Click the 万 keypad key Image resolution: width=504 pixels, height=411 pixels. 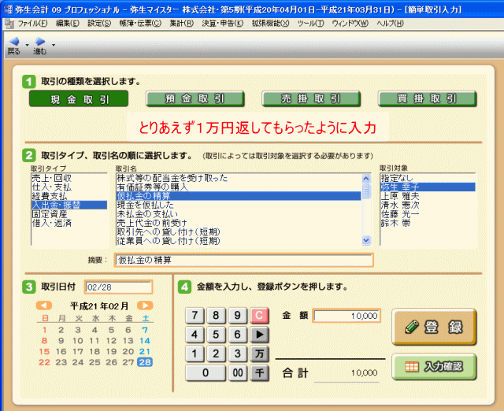[x=259, y=354]
